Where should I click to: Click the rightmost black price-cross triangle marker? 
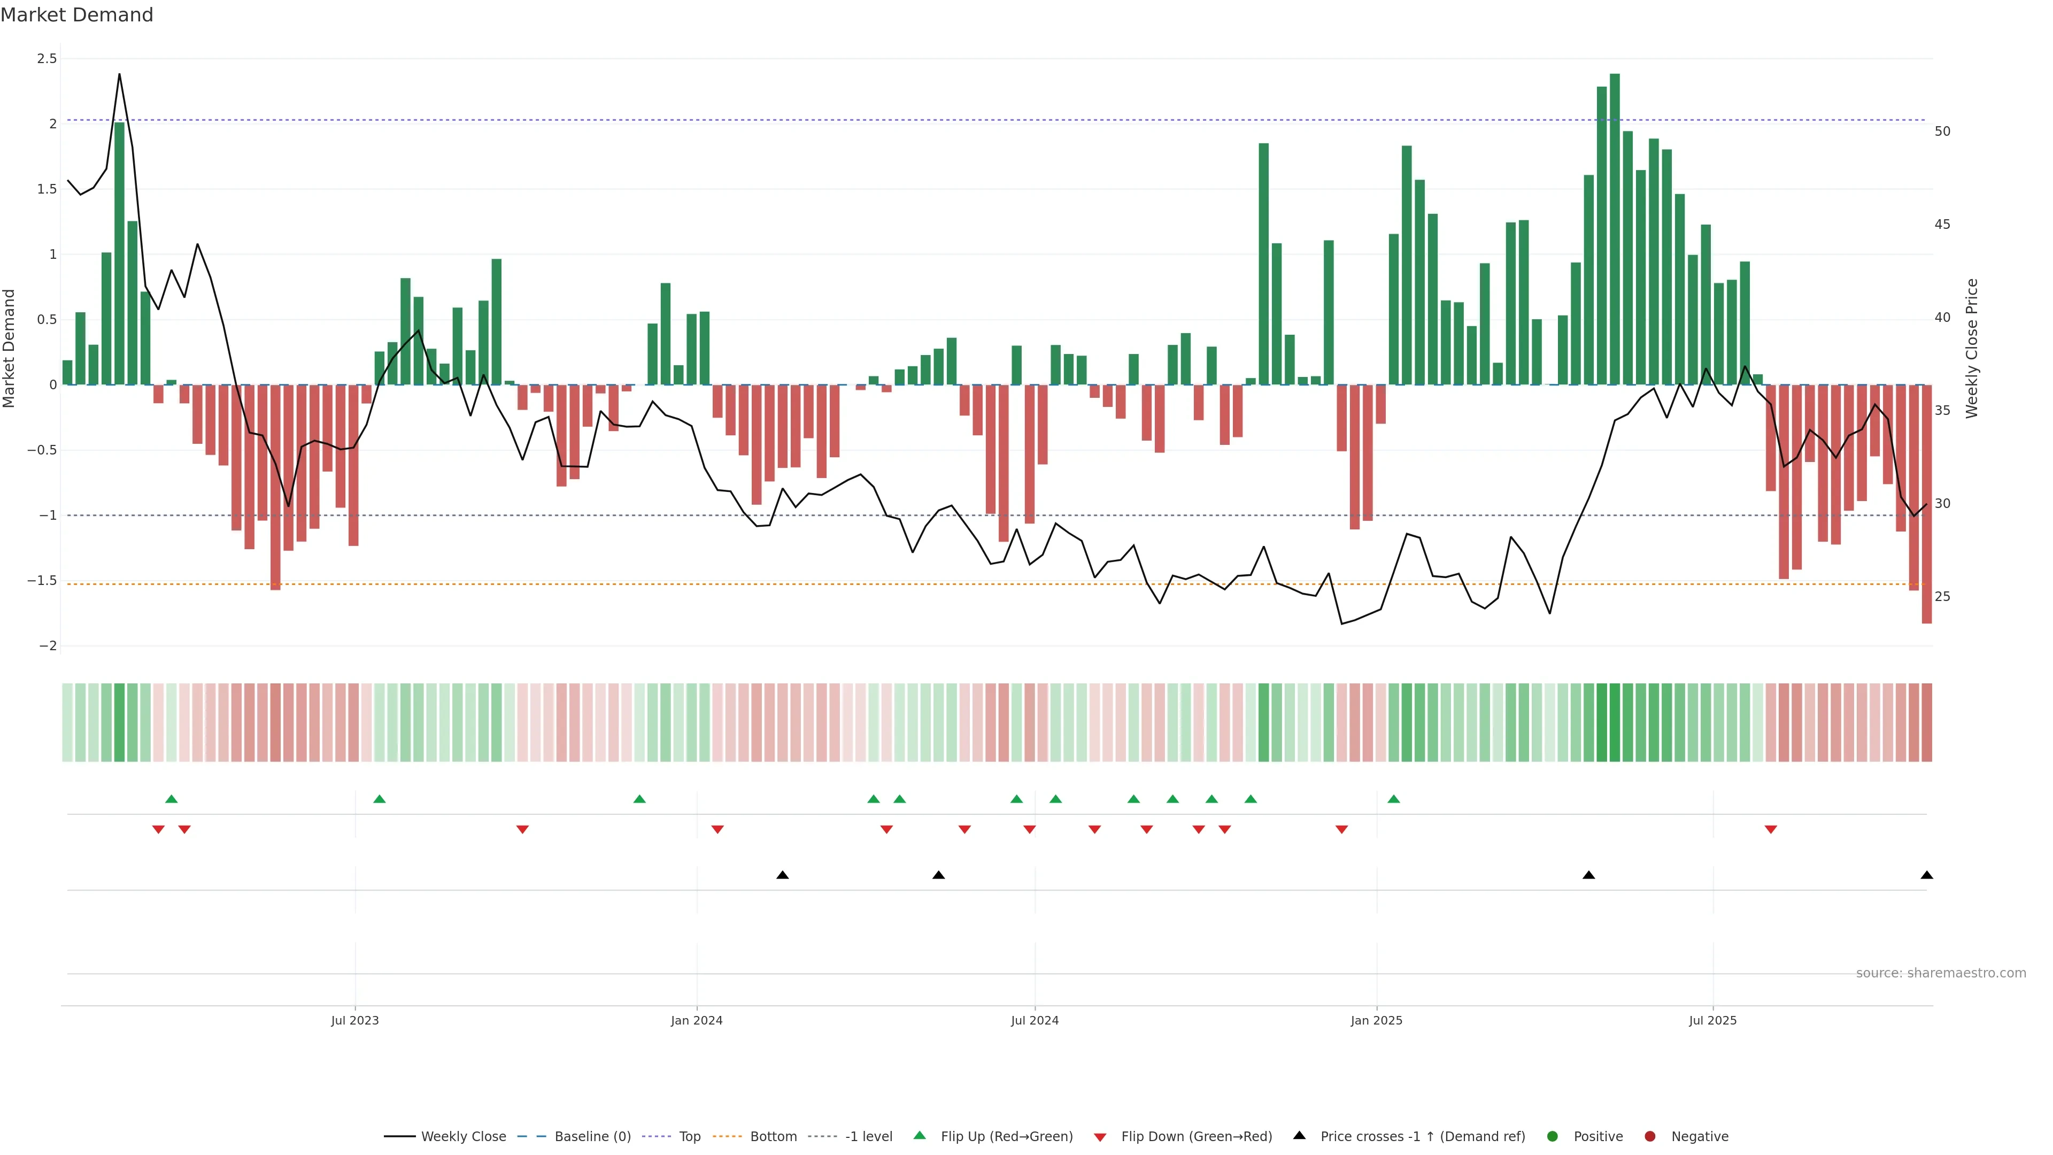(1926, 875)
